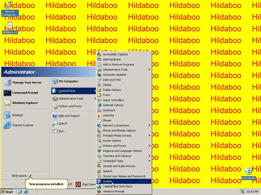Open Printers and Faxes in Start menu
The image size is (261, 195).
click(74, 106)
